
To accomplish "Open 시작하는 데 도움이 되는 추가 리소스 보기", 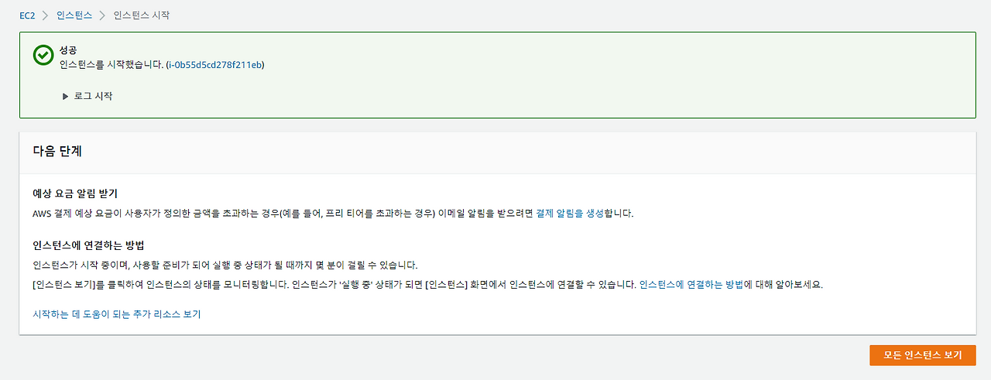I will pyautogui.click(x=117, y=314).
